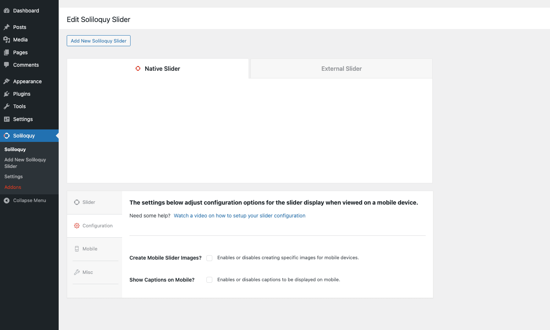550x330 pixels.
Task: Click the Settings sliders icon in sidebar
Action: tap(7, 119)
